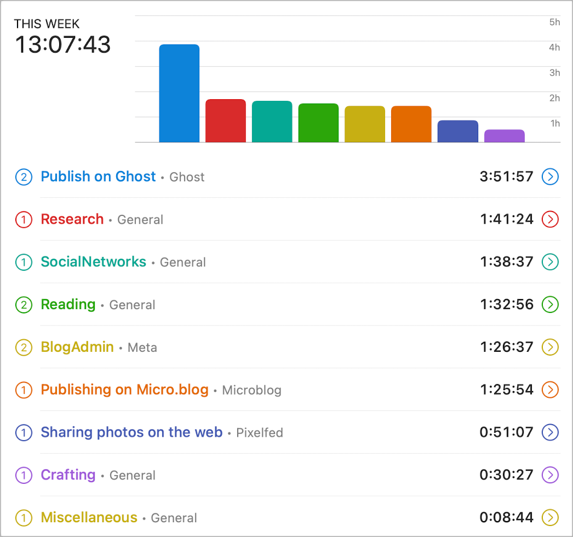Click the orange bar in the chart
The height and width of the screenshot is (537, 573).
(x=411, y=123)
